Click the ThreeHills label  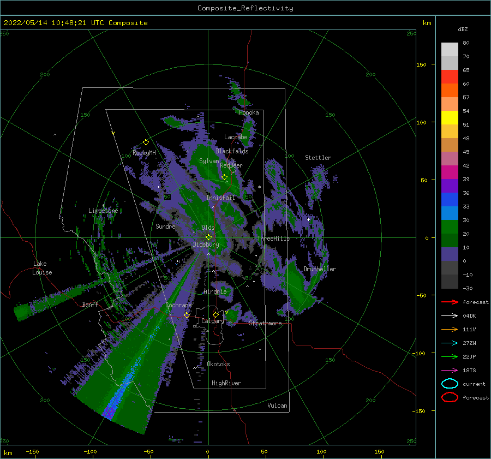pyautogui.click(x=273, y=239)
